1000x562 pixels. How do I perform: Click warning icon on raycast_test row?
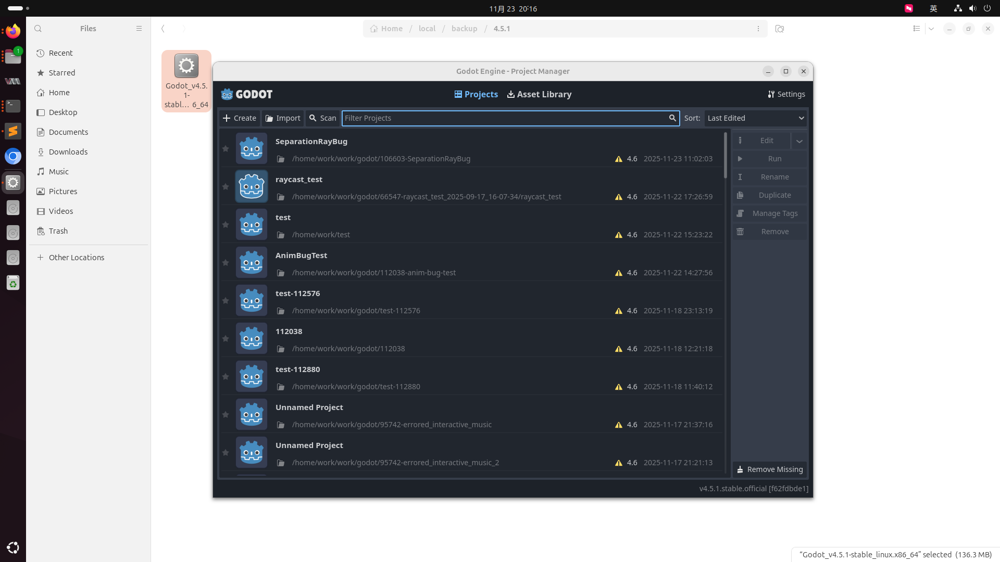point(618,197)
